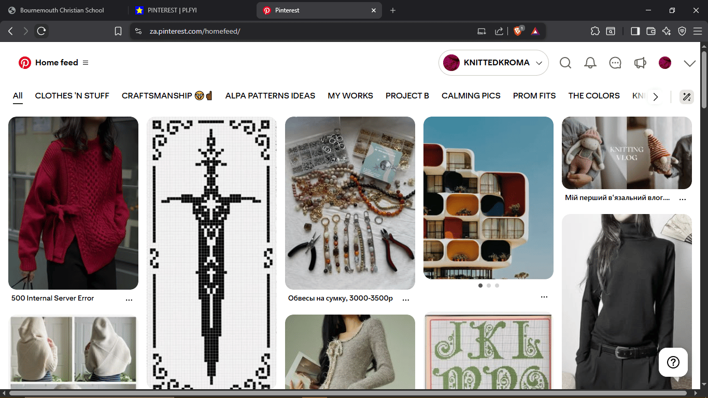Open more options for 500 Internal Server Error pin
708x398 pixels.
pyautogui.click(x=129, y=299)
